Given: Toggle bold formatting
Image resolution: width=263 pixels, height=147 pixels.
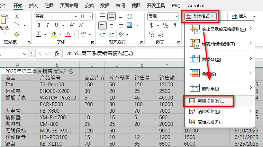Looking at the screenshot, I should (39, 25).
